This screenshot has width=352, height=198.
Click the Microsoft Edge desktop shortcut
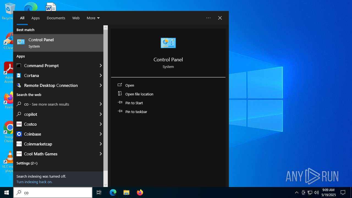coord(31,7)
